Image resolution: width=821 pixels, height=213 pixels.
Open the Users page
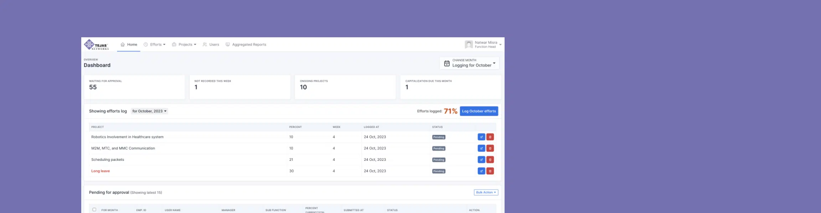[x=211, y=45]
